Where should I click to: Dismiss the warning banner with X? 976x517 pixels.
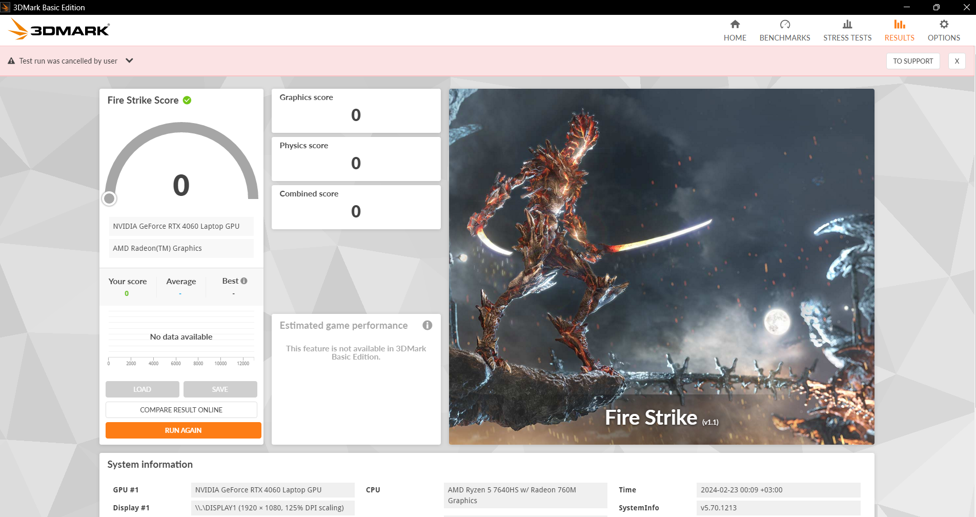coord(957,61)
